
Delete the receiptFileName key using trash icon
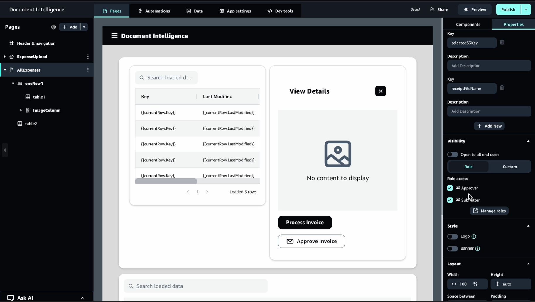[502, 88]
